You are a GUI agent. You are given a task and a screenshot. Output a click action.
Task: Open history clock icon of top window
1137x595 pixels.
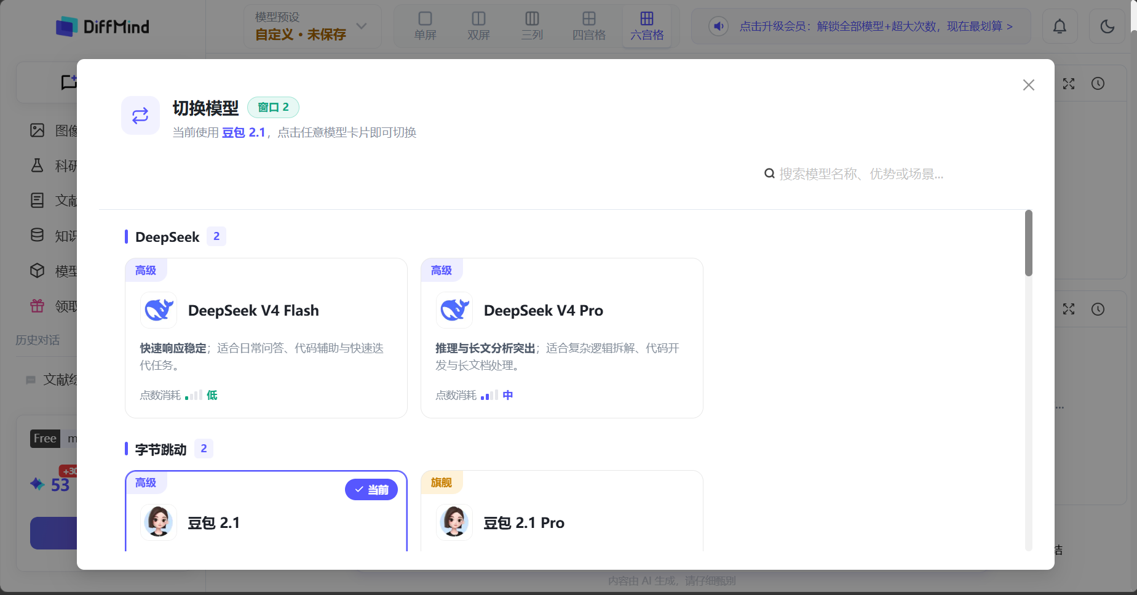point(1098,84)
